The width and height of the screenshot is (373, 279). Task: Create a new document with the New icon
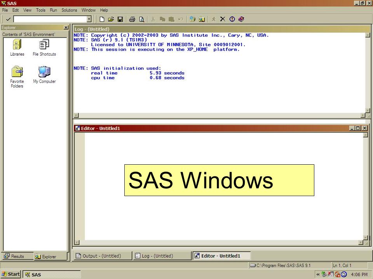point(102,19)
